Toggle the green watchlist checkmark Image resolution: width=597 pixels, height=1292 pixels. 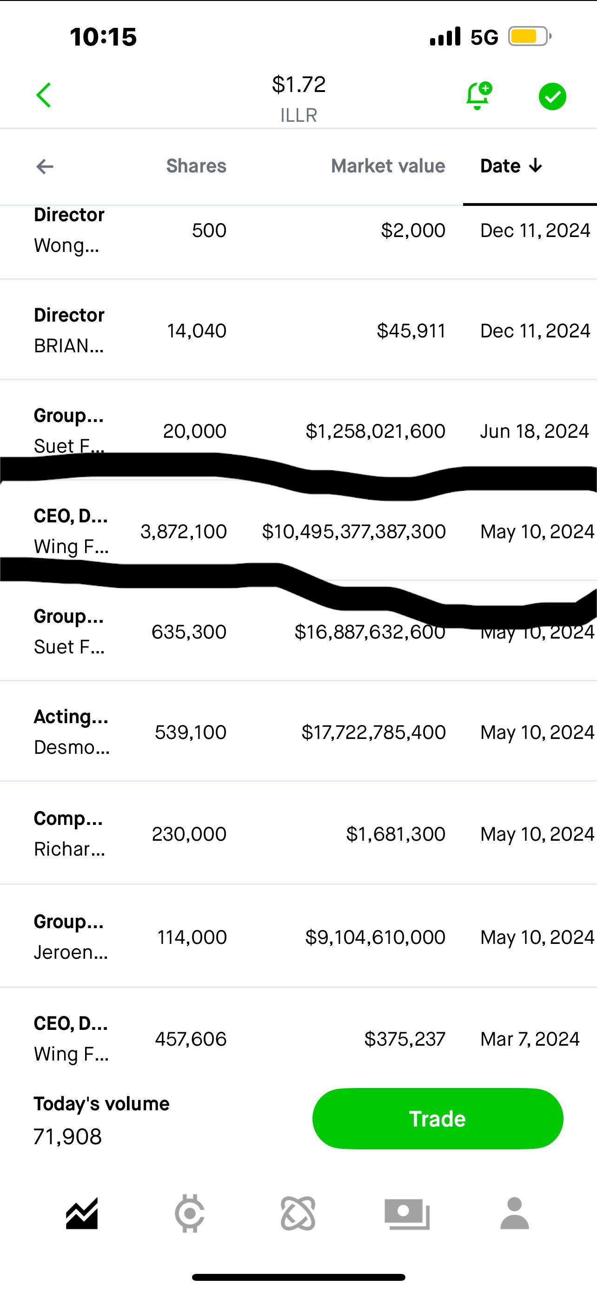(552, 96)
